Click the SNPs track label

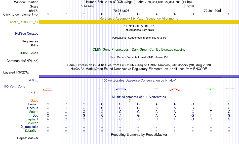pyautogui.click(x=34, y=45)
